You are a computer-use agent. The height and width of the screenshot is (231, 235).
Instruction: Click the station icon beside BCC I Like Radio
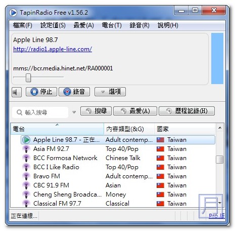[x=26, y=167]
